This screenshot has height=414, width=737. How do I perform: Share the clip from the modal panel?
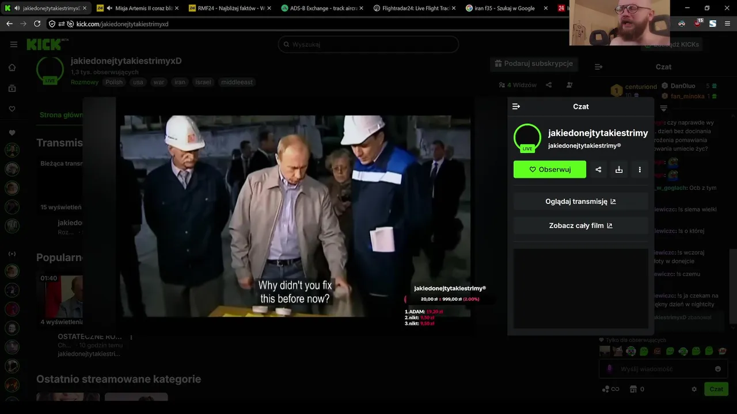pyautogui.click(x=598, y=170)
